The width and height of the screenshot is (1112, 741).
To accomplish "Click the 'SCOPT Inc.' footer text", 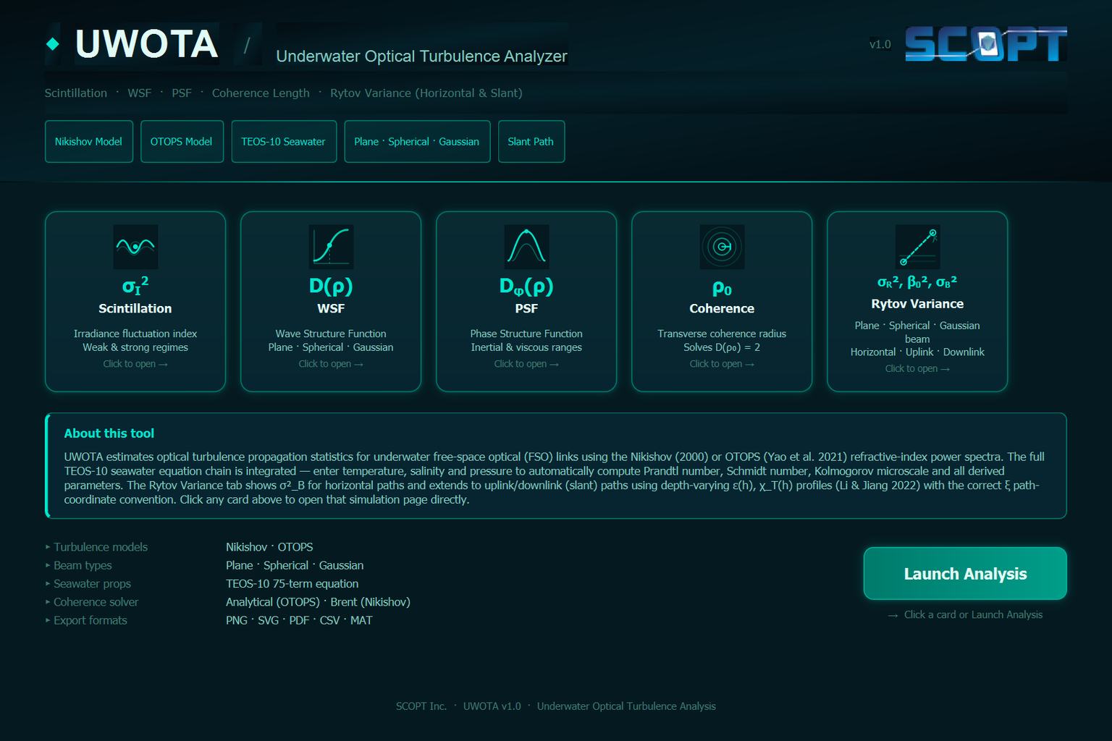I will tap(421, 706).
